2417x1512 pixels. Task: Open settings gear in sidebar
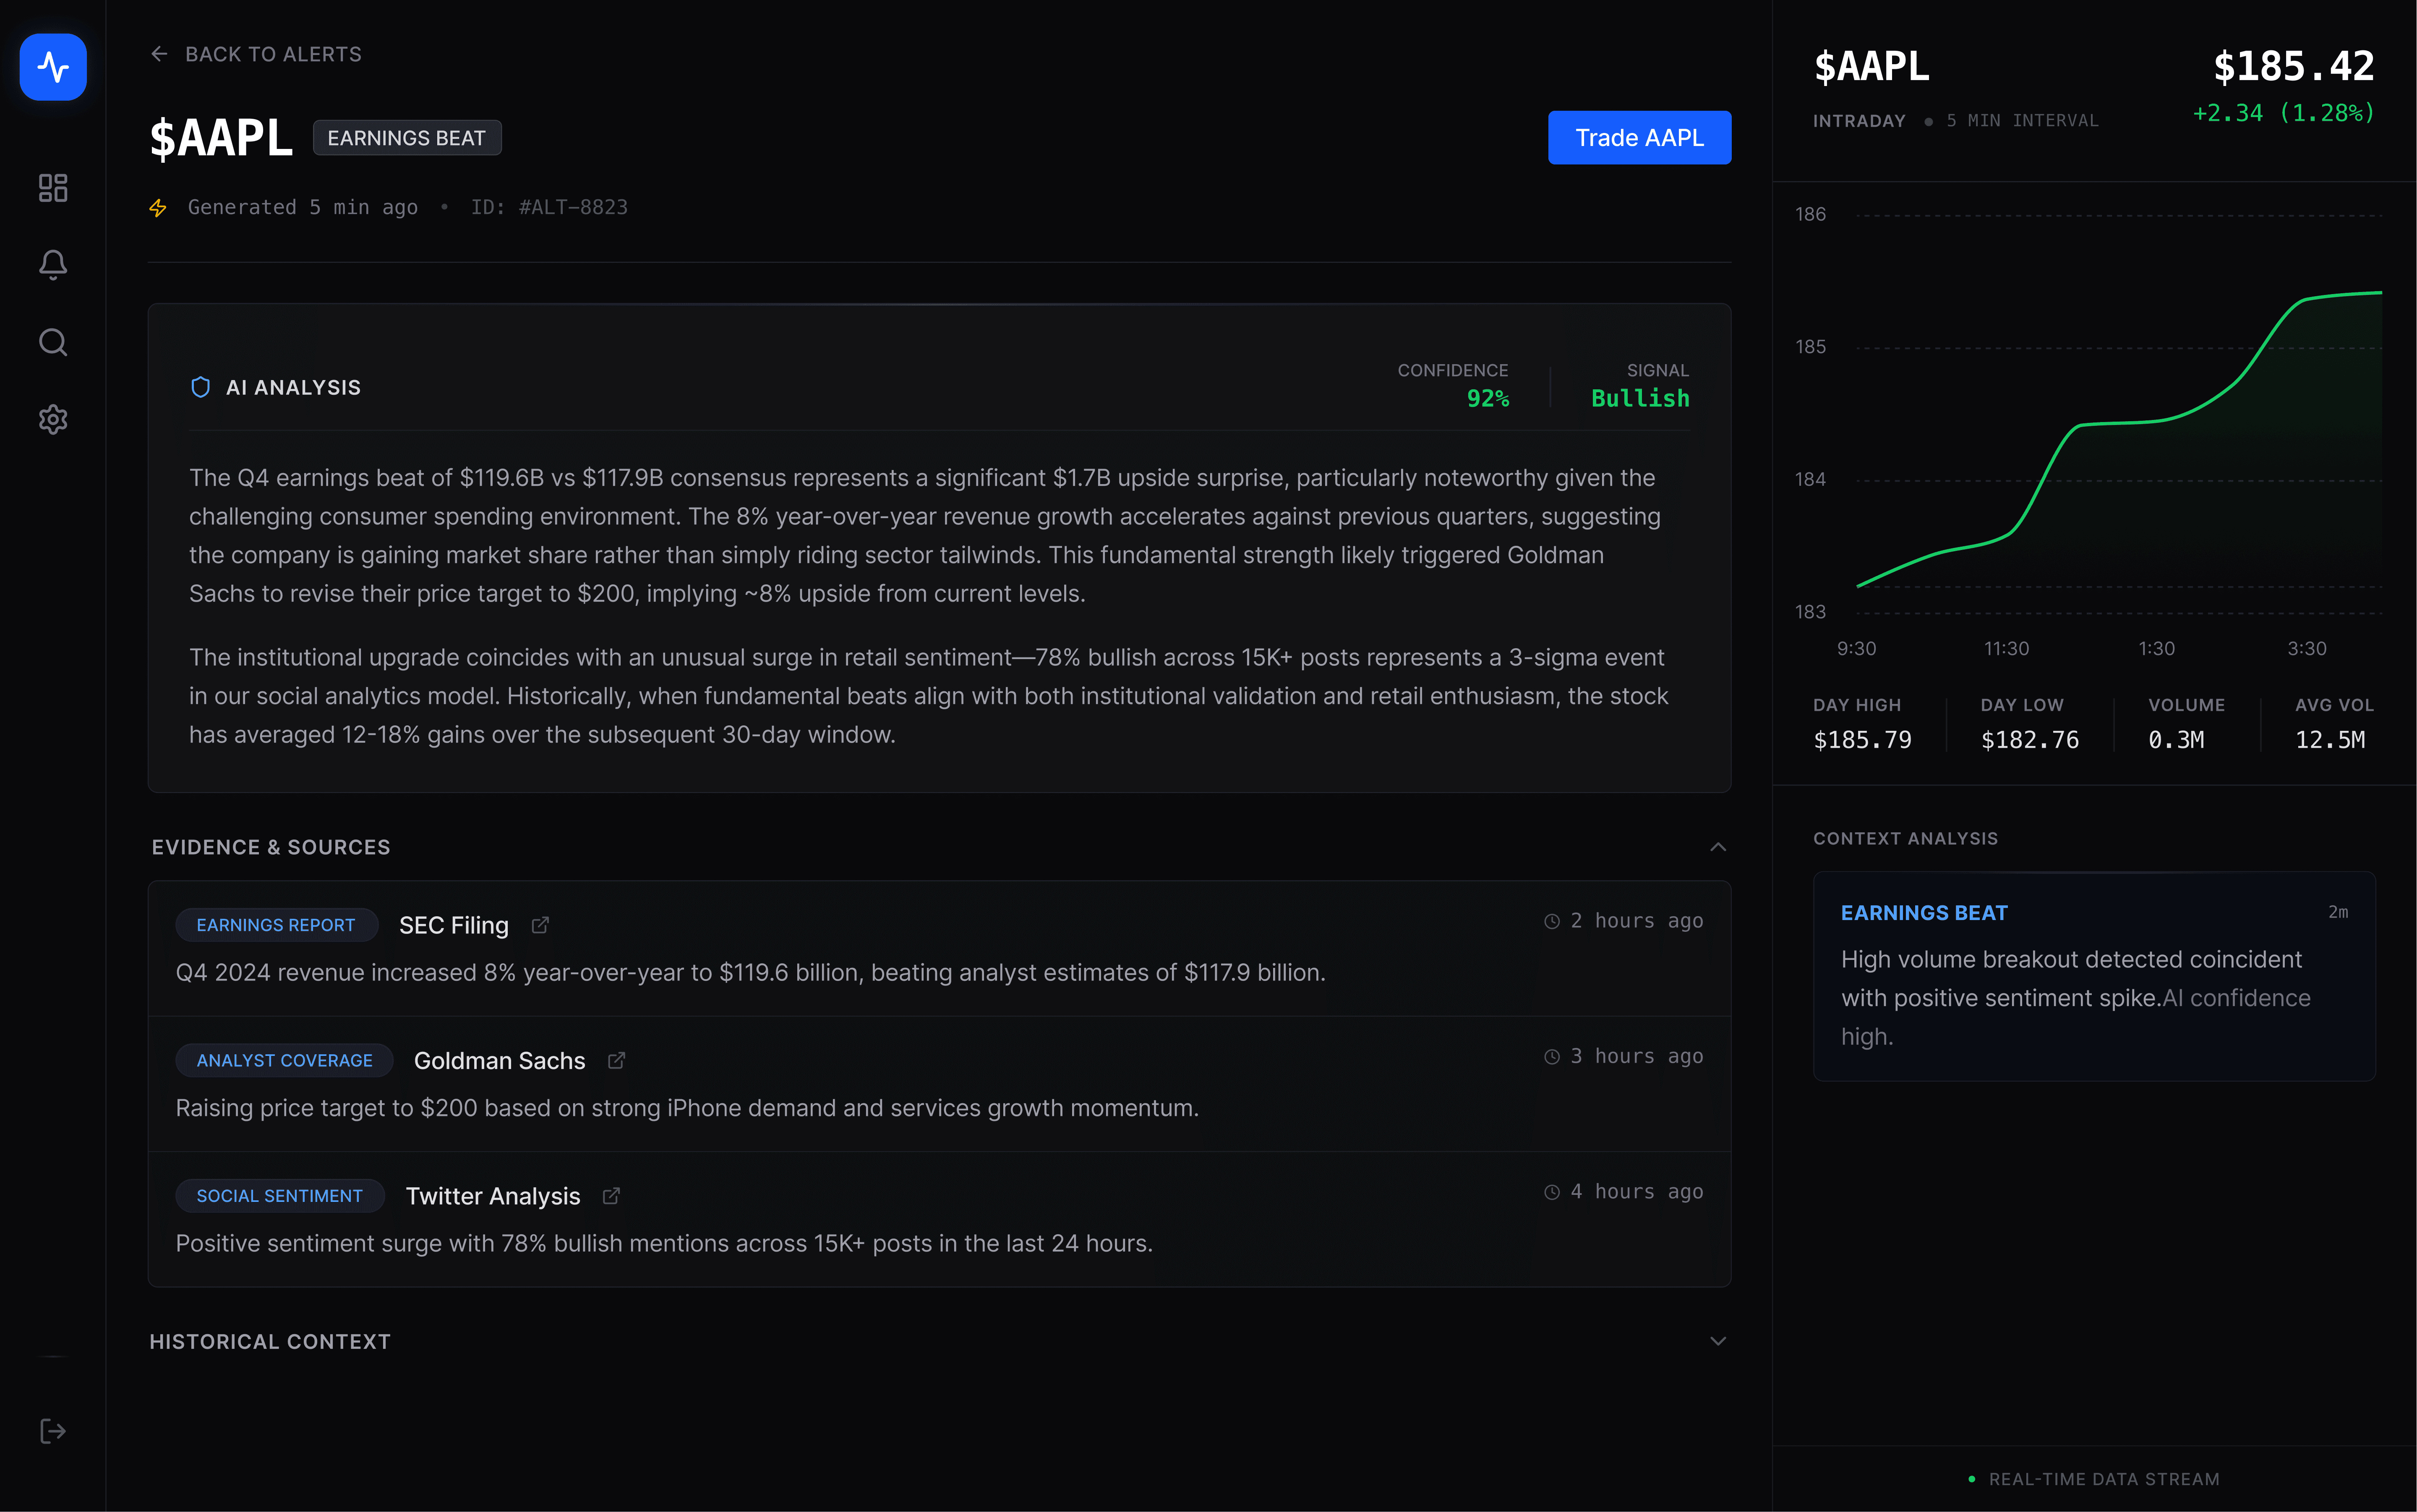(53, 419)
